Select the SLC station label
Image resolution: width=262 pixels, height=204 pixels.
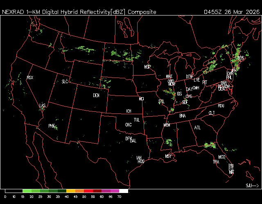coord(65,82)
